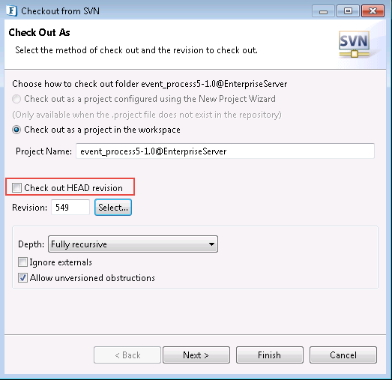Screen dimensions: 392x380
Task: Click the 'Checkout from SVN' title bar text
Action: pos(60,11)
